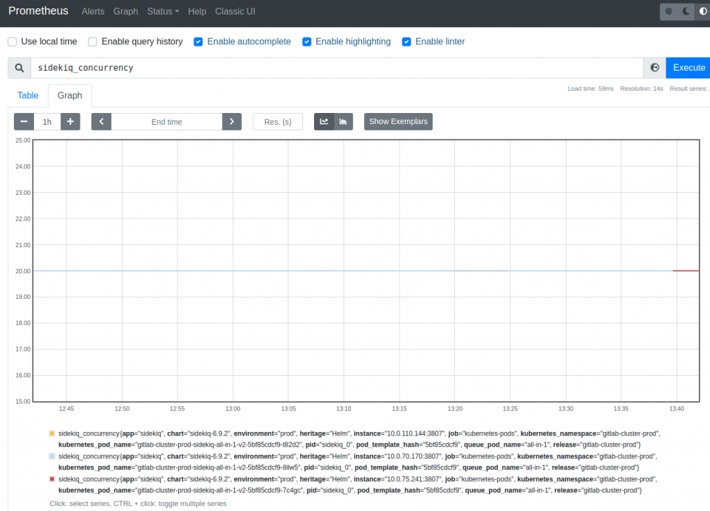This screenshot has height=511, width=710.
Task: Zoom in time range with plus icon
Action: point(70,121)
